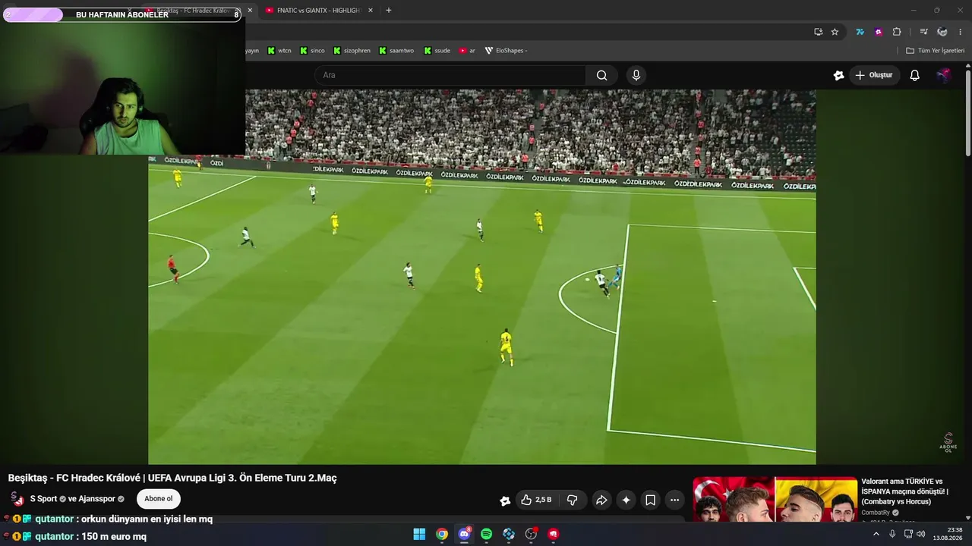Click the YouTube search magnifier button
This screenshot has width=972, height=546.
[x=601, y=75]
